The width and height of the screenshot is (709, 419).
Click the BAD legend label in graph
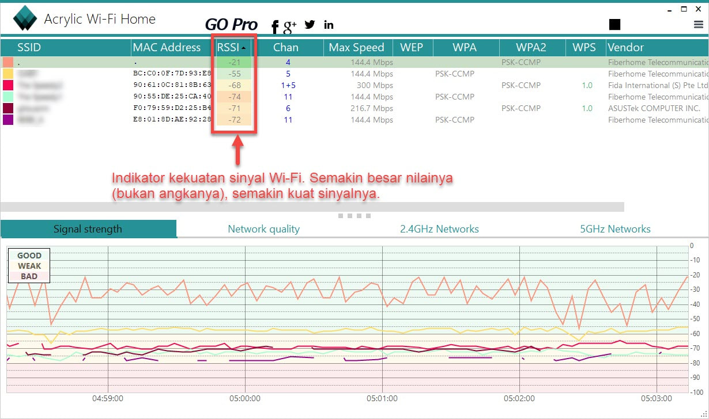[x=29, y=276]
